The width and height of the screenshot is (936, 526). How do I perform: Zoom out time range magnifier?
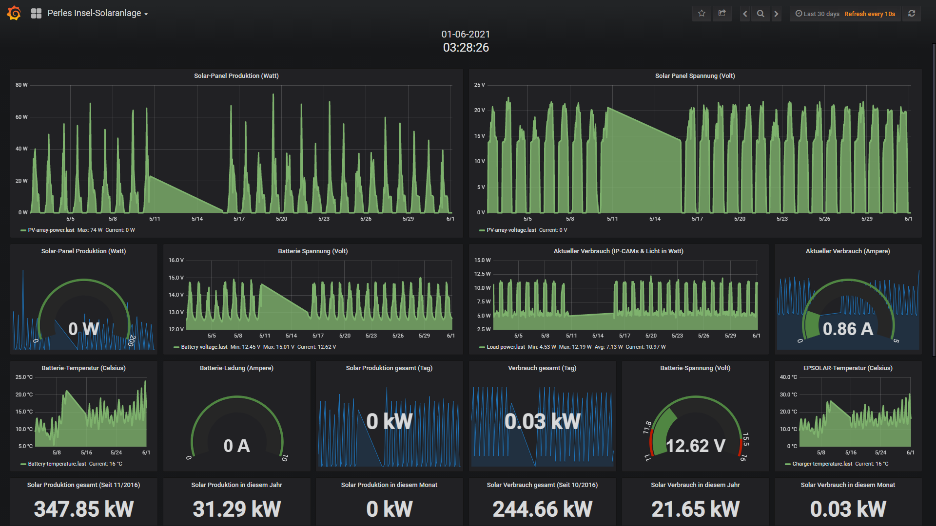(760, 14)
